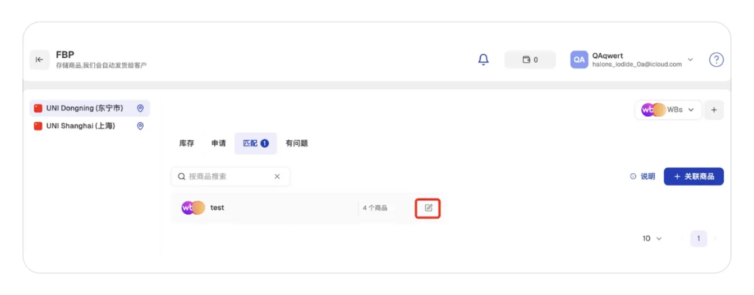Click the help question mark icon
The height and width of the screenshot is (295, 754).
(716, 60)
